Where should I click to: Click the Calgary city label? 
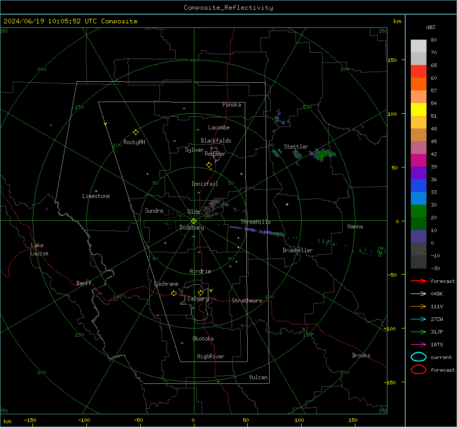coord(198,299)
